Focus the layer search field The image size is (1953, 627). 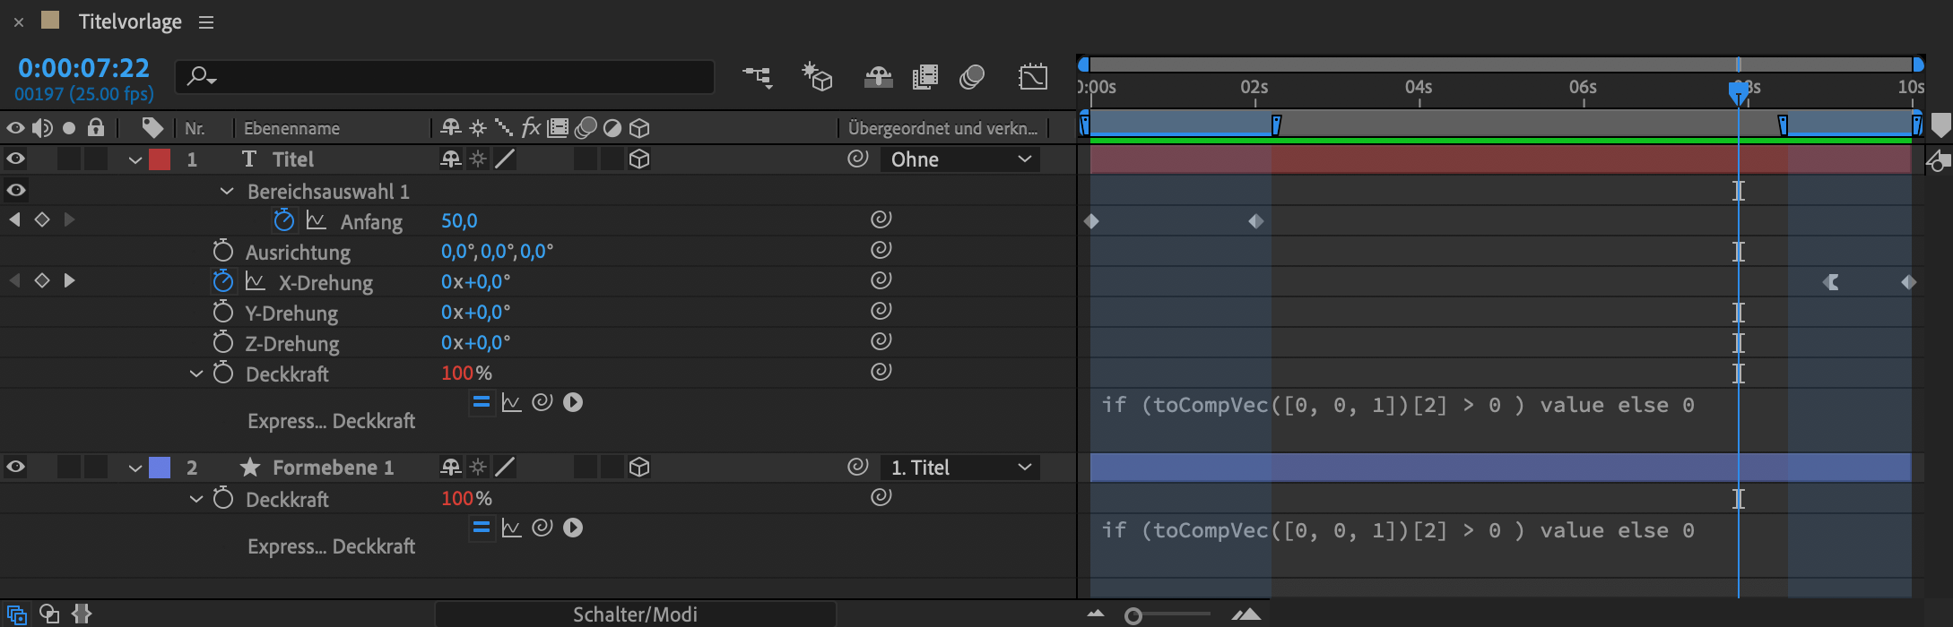[x=445, y=77]
